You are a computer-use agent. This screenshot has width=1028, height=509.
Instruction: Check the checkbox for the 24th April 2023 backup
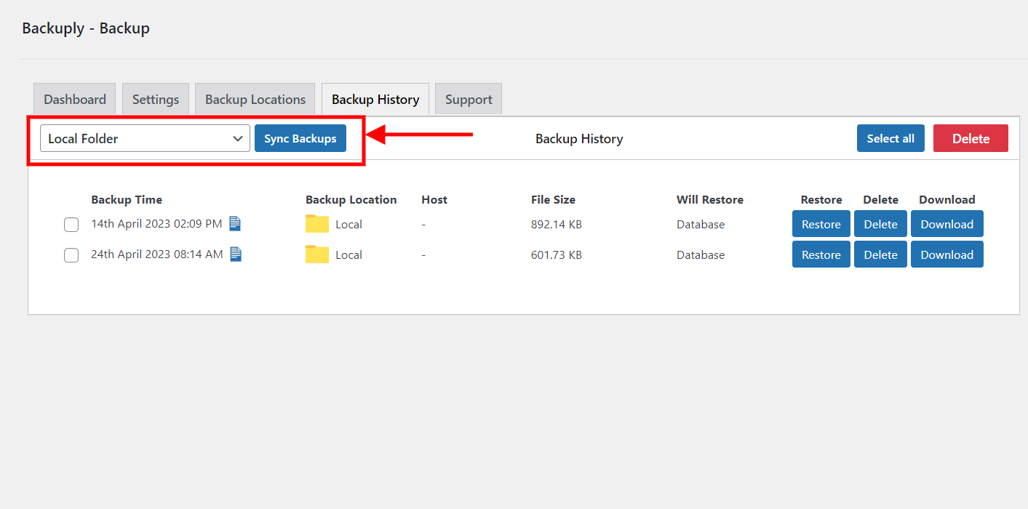[x=71, y=255]
